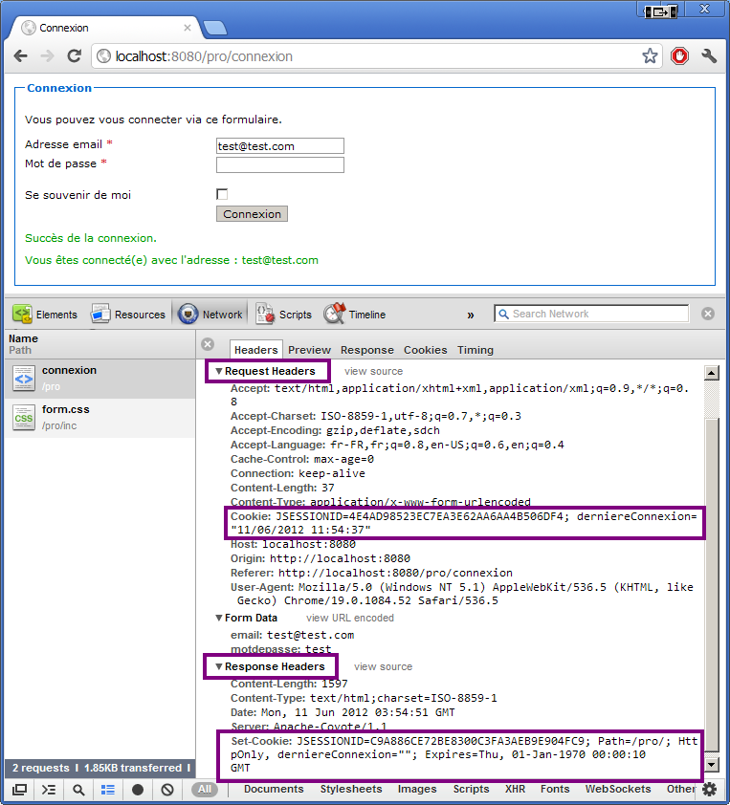Open the Elements panel in DevTools
730x805 pixels.
click(45, 315)
